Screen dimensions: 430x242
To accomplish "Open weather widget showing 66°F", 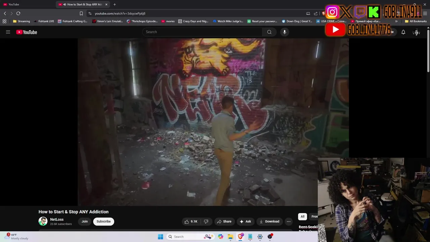I will 17,237.
